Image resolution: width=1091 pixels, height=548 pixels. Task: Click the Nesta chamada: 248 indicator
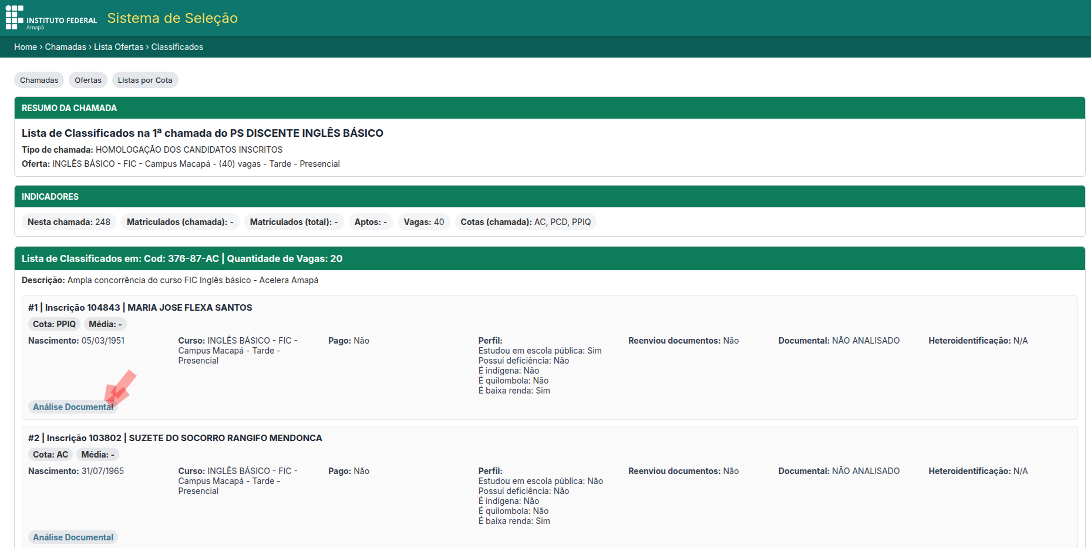pos(69,222)
